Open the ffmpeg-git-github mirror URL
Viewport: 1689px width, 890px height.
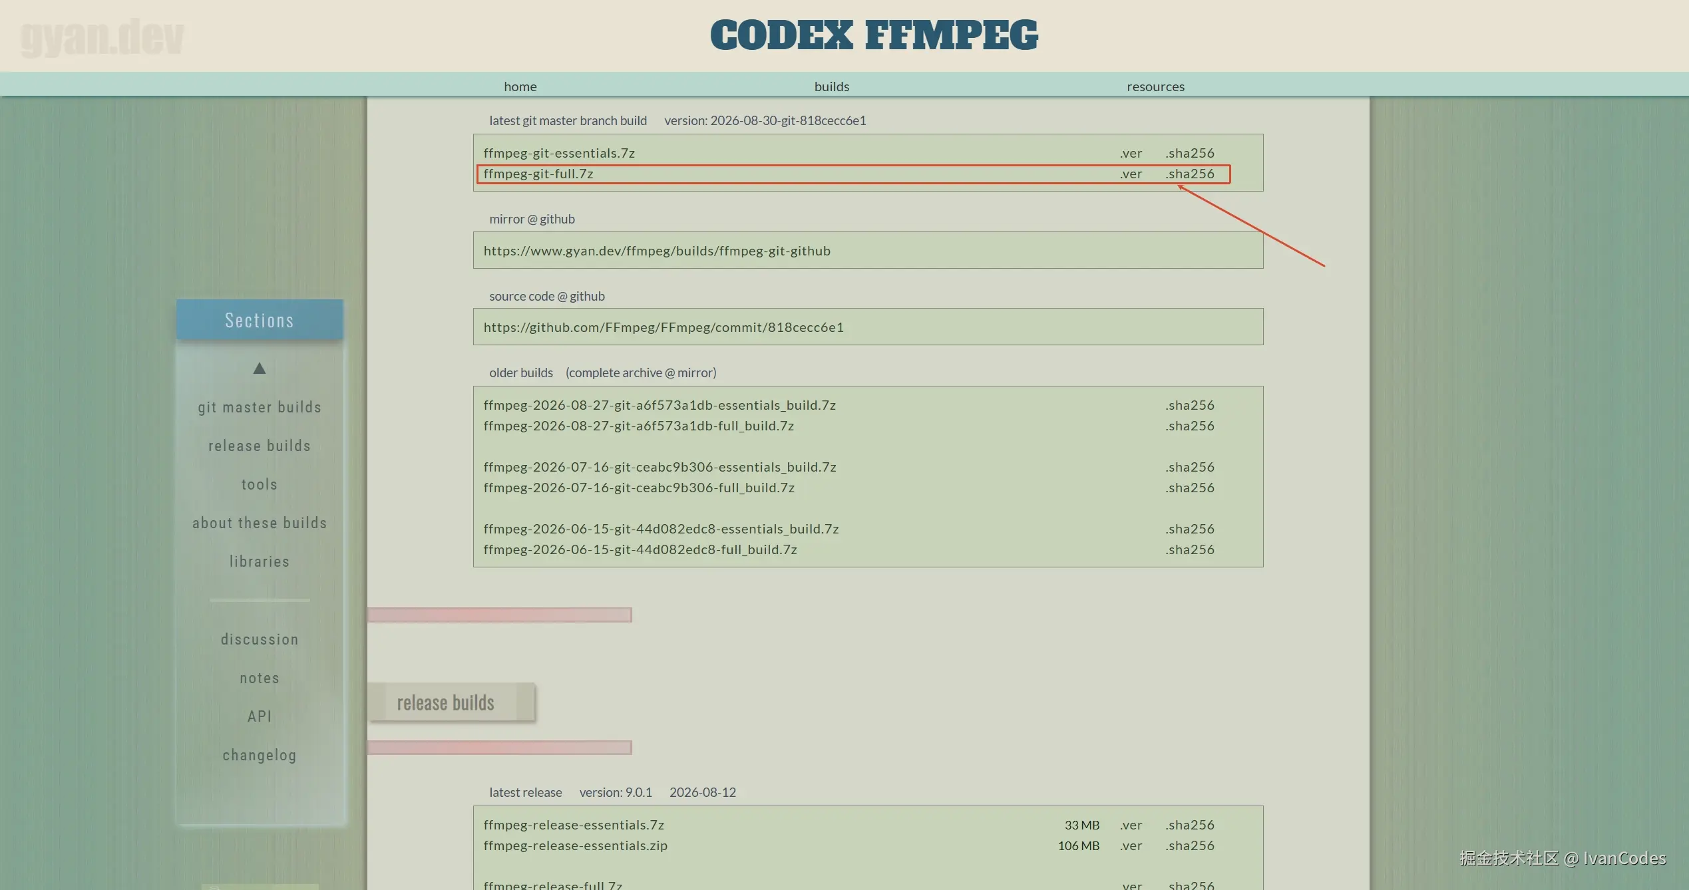tap(657, 251)
